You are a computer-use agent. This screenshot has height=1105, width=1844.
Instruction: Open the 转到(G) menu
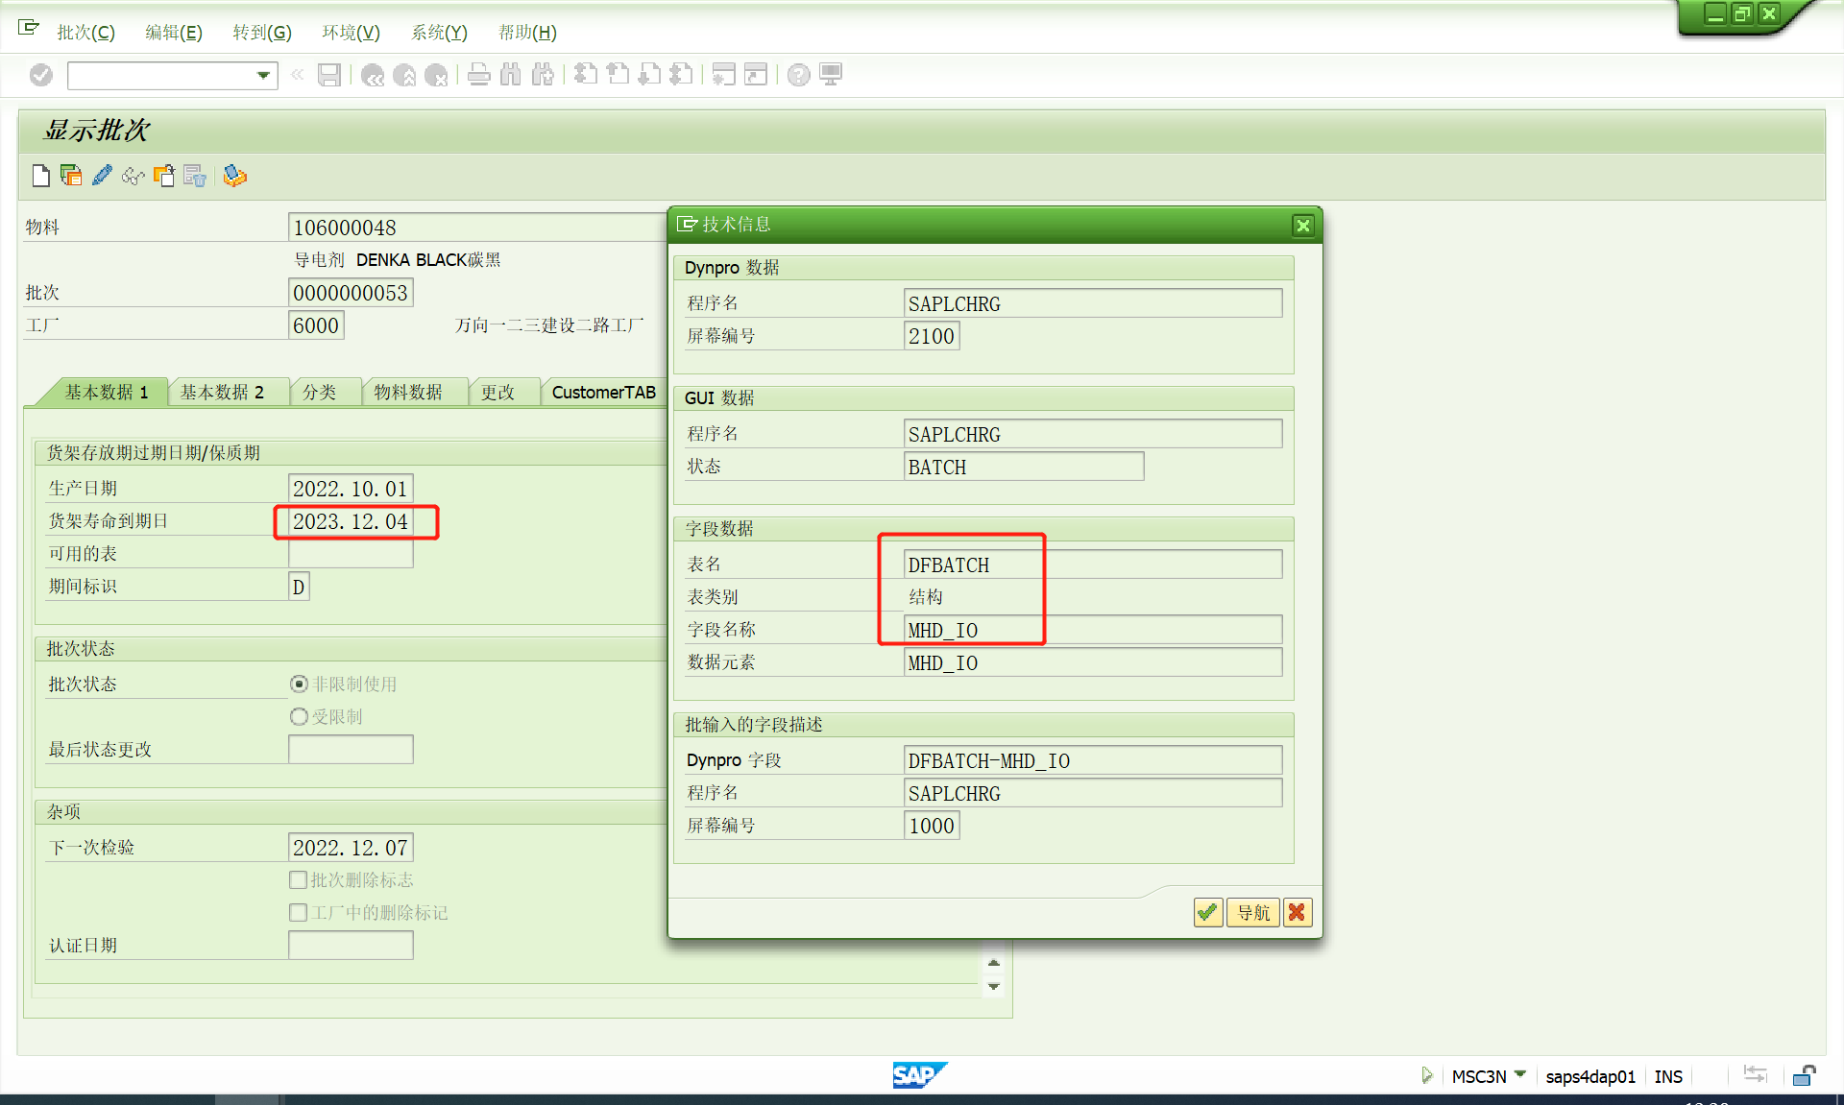262,33
